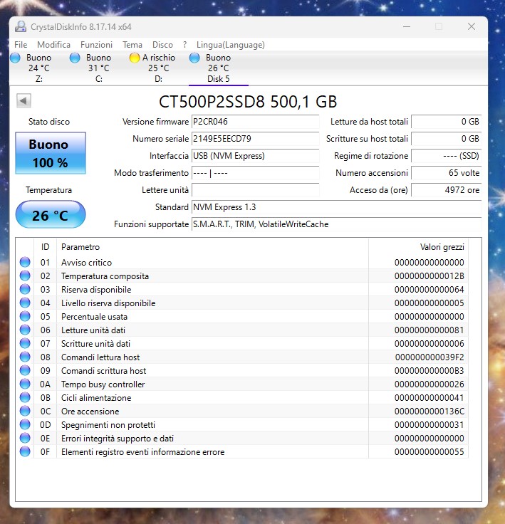Click the Valori grezzi column header
This screenshot has width=505, height=524.
click(x=418, y=247)
